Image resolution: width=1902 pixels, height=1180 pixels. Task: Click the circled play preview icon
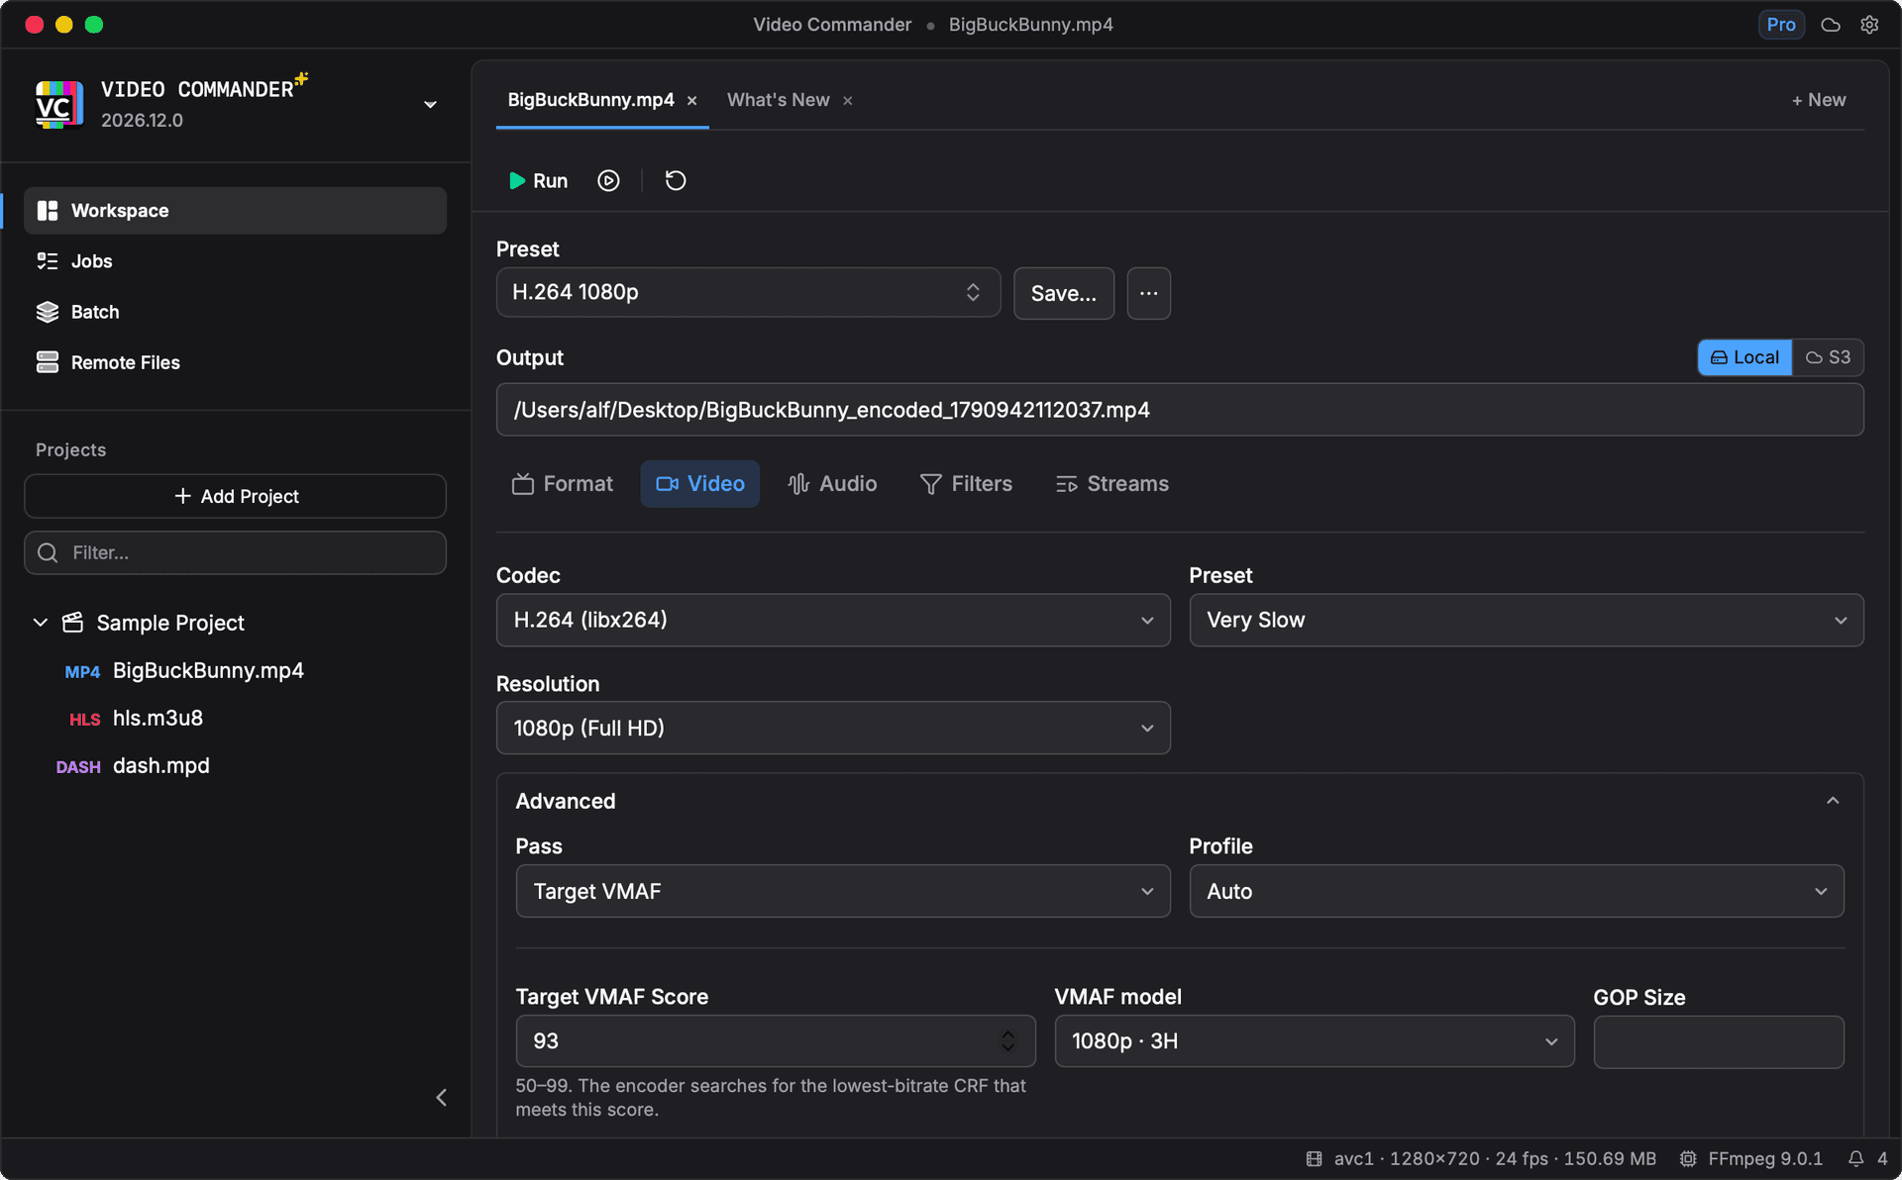coord(608,180)
